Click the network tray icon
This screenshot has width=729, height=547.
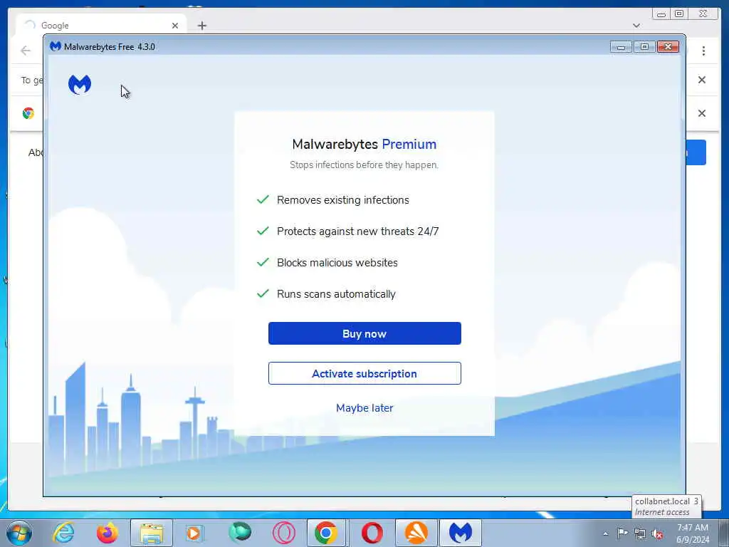click(640, 533)
